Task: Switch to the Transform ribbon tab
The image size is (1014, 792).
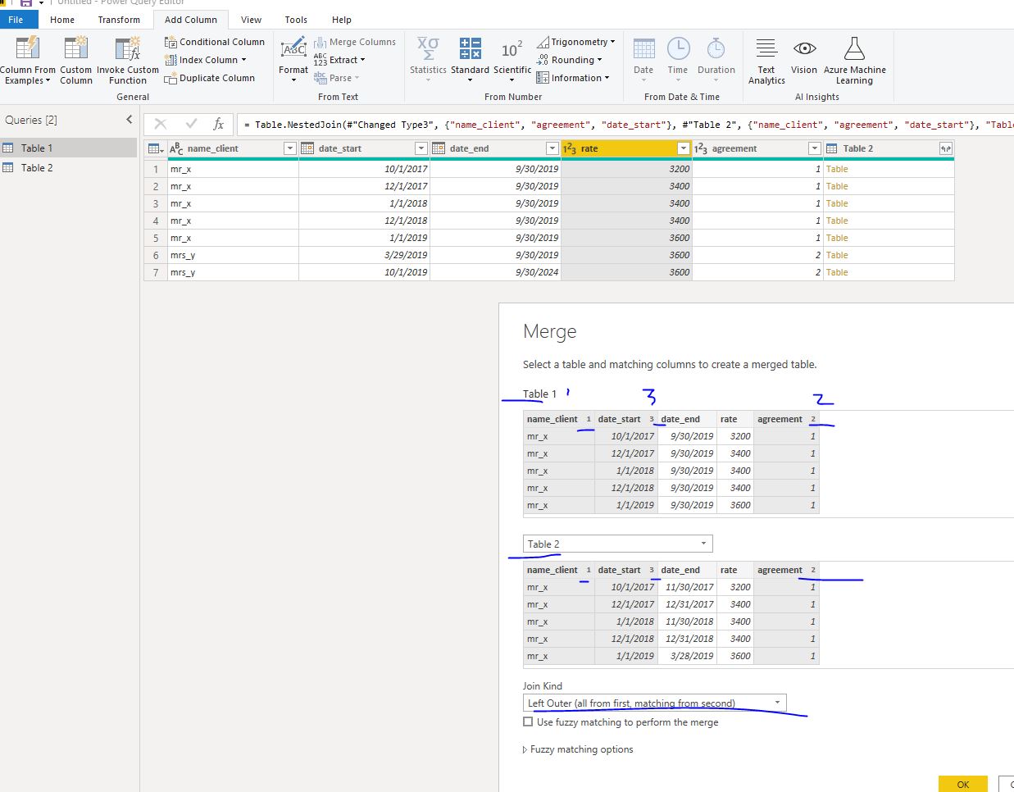Action: point(119,20)
